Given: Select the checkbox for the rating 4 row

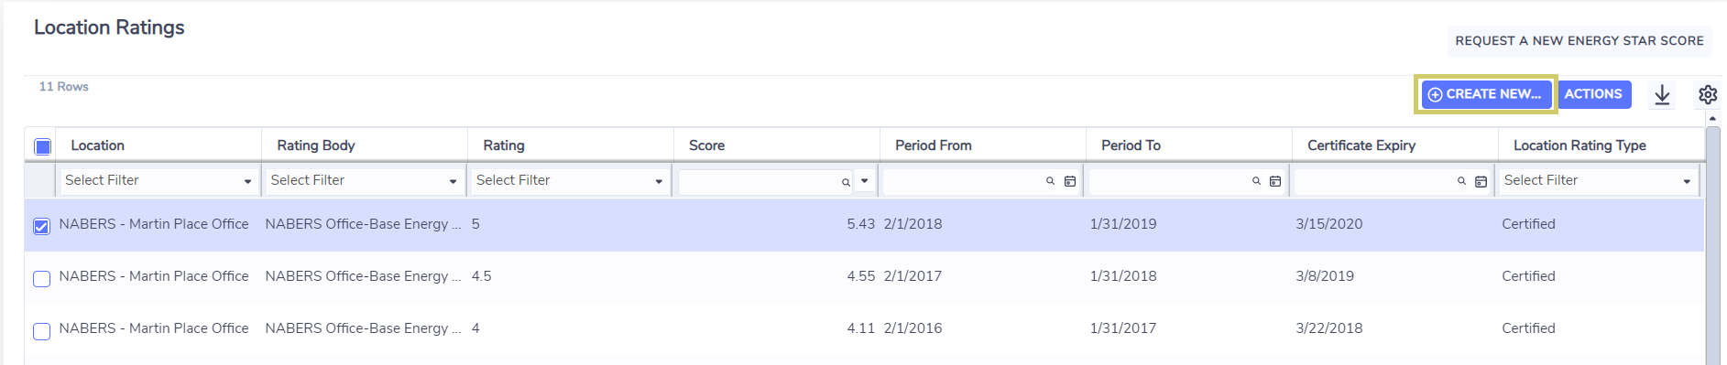Looking at the screenshot, I should point(41,330).
